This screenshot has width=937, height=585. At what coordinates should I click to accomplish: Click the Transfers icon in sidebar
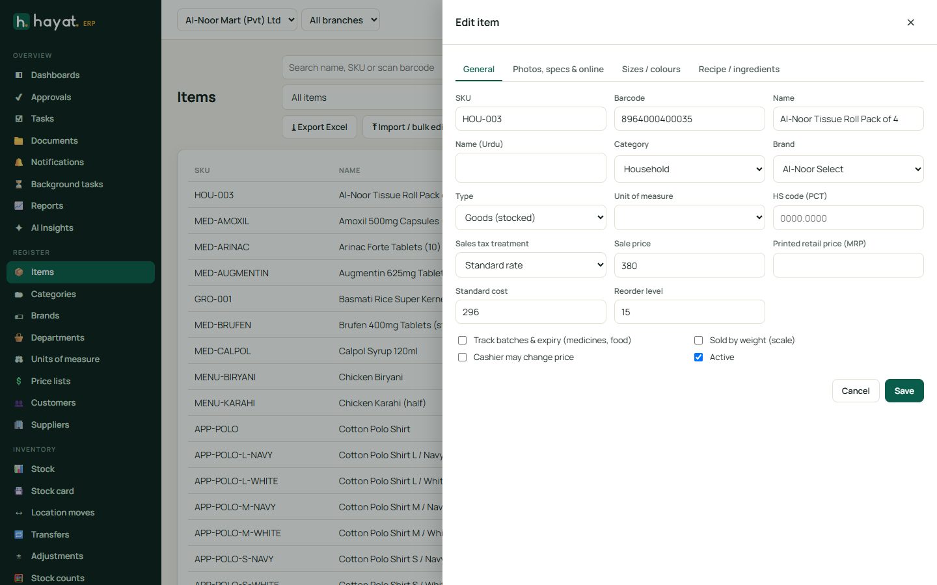tap(19, 535)
